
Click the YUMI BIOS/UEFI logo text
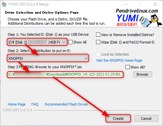coord(127,20)
